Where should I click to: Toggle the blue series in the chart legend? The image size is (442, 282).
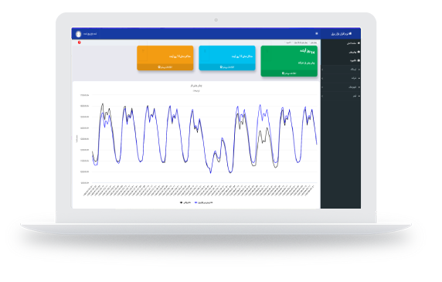(204, 202)
